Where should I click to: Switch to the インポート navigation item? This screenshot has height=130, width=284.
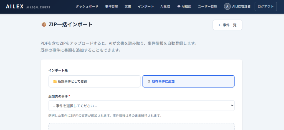click(x=146, y=7)
